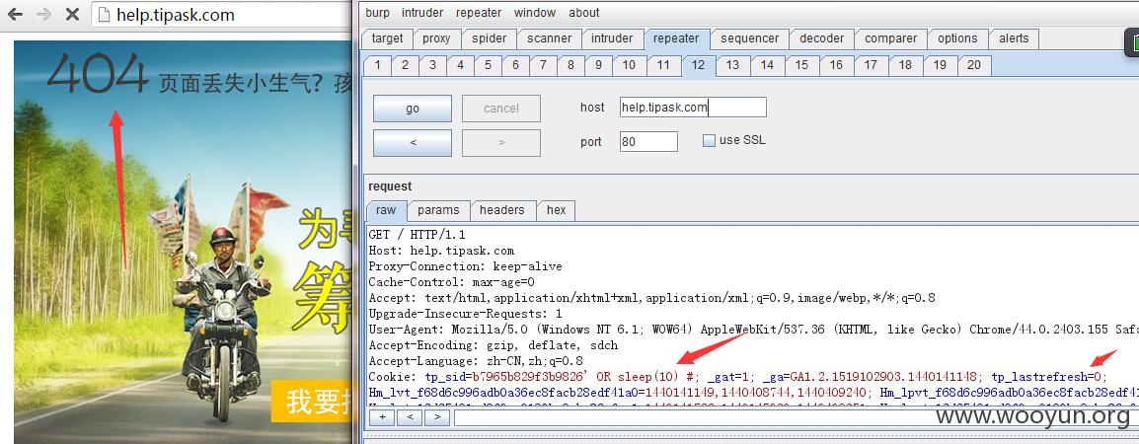
Task: Open the intruder menu
Action: tap(422, 13)
